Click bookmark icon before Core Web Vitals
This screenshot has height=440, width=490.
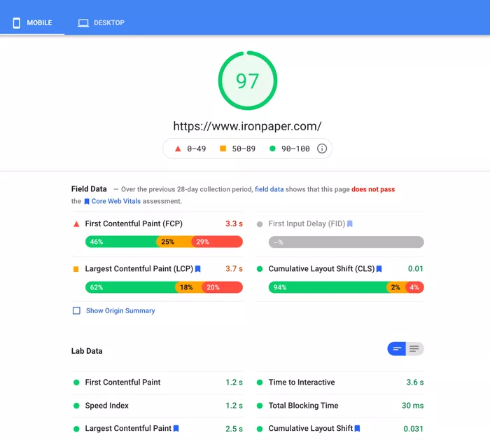tap(87, 201)
